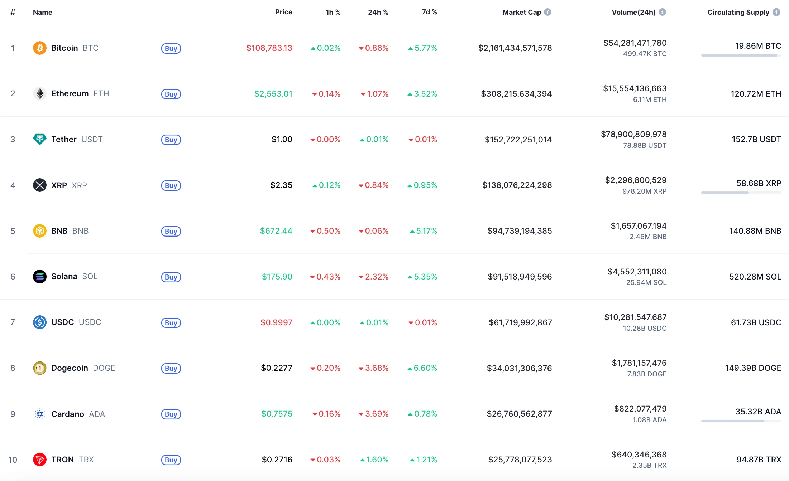Click the Bitcoin circulating supply progress bar
Image resolution: width=789 pixels, height=481 pixels.
tap(741, 55)
